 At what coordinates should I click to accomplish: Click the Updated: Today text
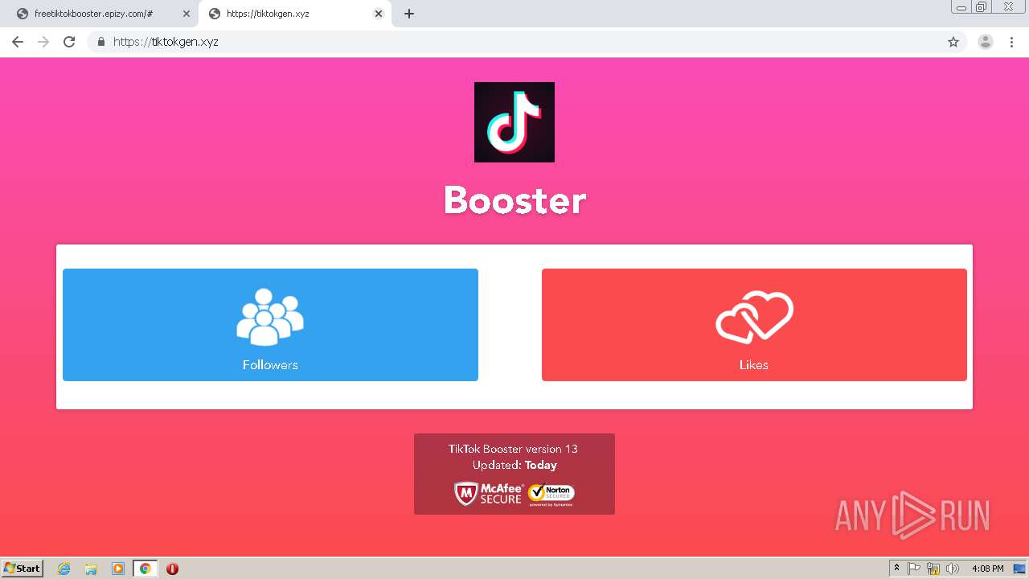pos(514,465)
